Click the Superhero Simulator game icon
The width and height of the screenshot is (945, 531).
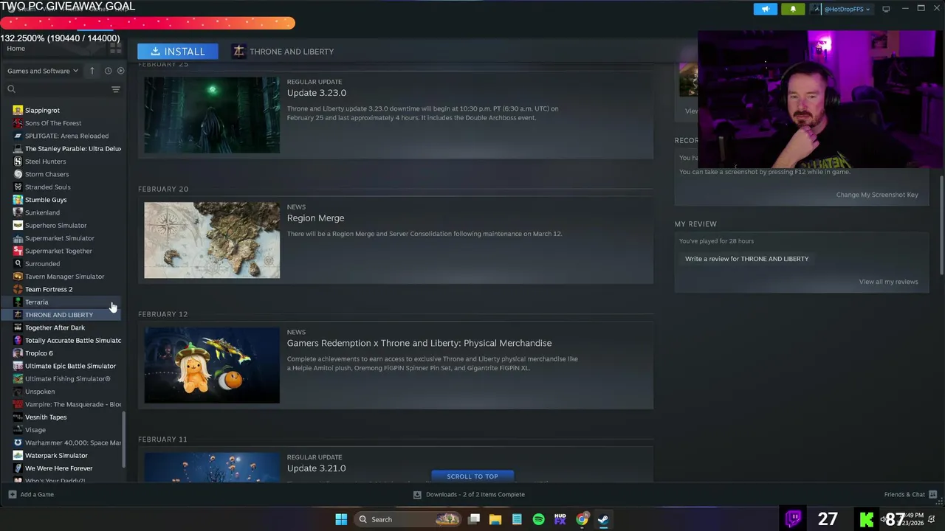click(x=18, y=226)
